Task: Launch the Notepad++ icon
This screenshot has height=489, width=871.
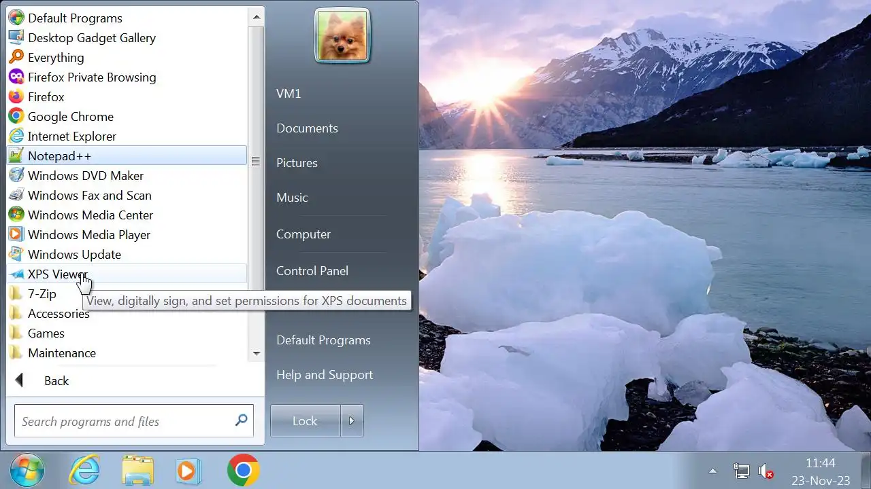Action: (16, 156)
